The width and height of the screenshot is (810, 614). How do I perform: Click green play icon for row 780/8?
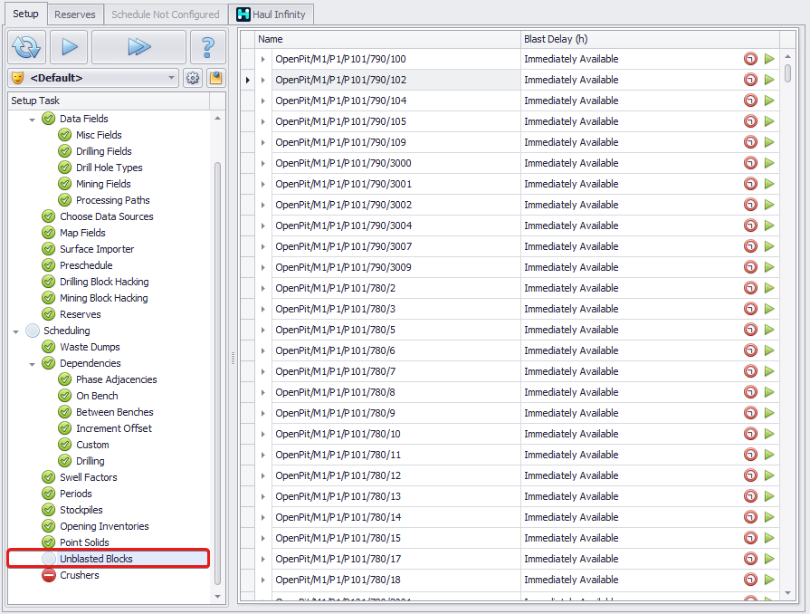pyautogui.click(x=769, y=392)
